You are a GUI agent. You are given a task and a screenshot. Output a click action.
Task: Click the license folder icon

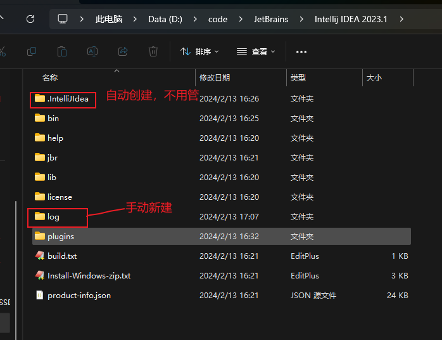(x=40, y=197)
